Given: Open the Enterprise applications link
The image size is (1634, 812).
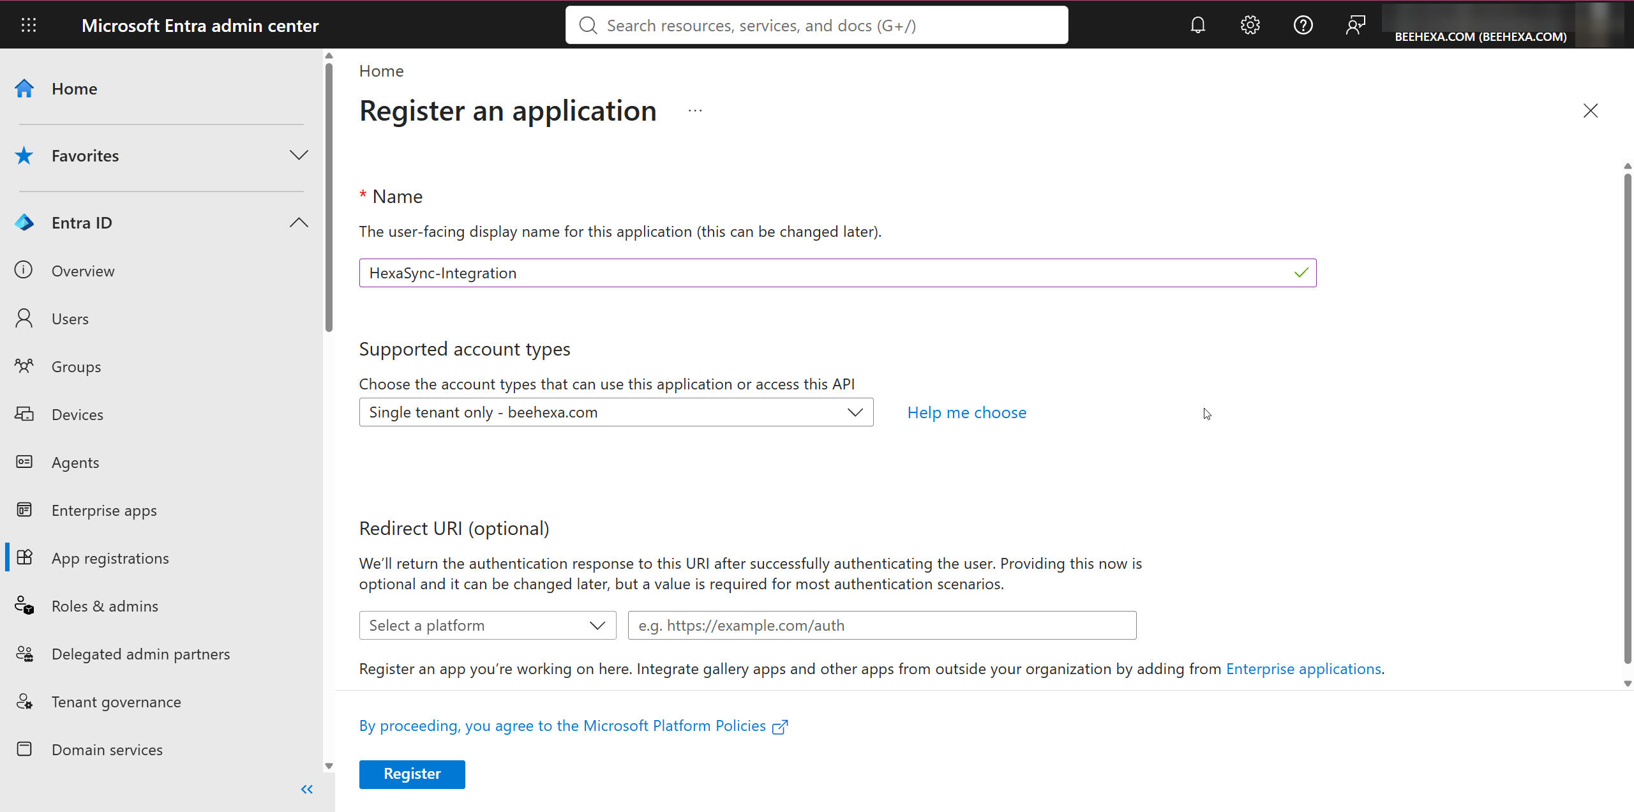Looking at the screenshot, I should point(1303,668).
